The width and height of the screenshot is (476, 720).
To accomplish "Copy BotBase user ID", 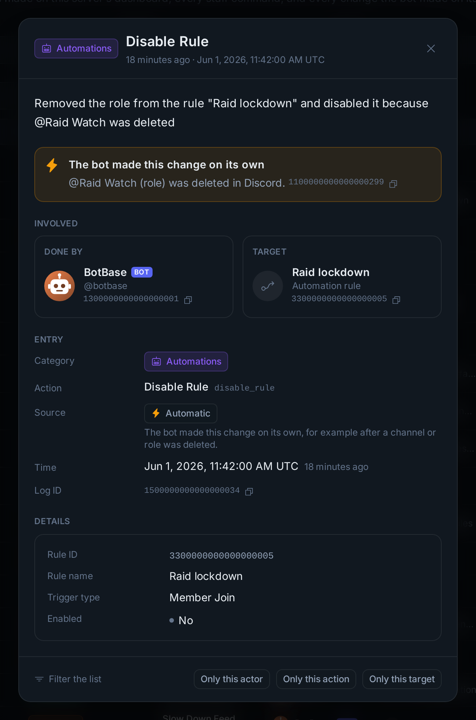I will click(188, 300).
